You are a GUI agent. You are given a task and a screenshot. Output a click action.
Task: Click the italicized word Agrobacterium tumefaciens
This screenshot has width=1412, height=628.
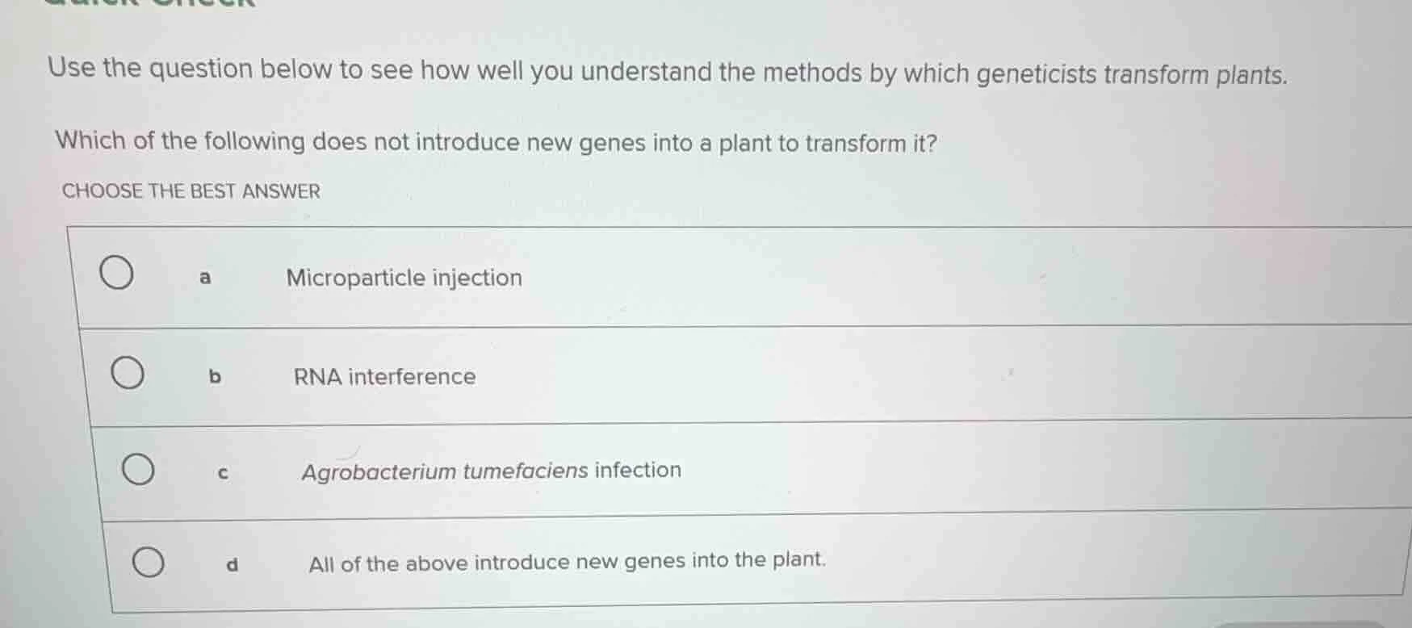443,471
